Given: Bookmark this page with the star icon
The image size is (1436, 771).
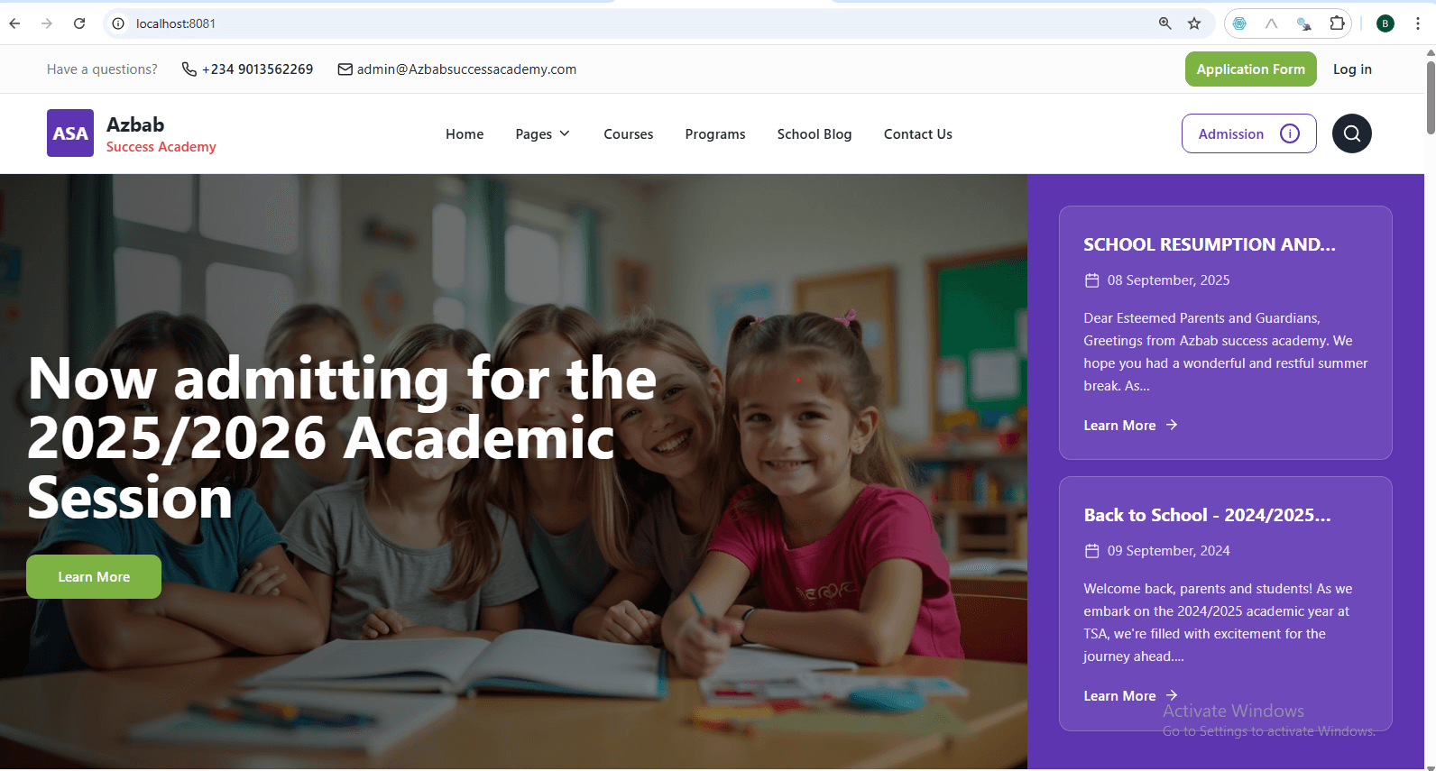Looking at the screenshot, I should 1194,23.
